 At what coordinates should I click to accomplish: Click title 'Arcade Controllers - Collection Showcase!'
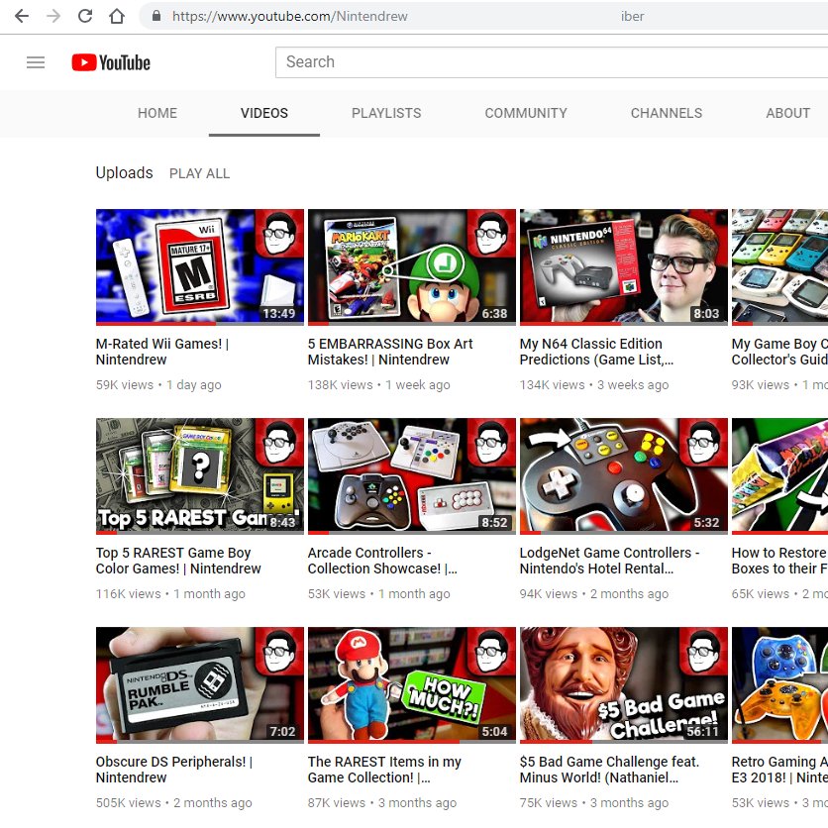coord(383,561)
